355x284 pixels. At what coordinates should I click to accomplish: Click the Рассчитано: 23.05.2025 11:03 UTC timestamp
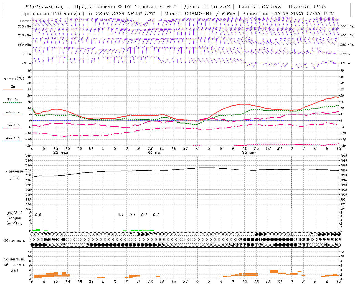288,14
